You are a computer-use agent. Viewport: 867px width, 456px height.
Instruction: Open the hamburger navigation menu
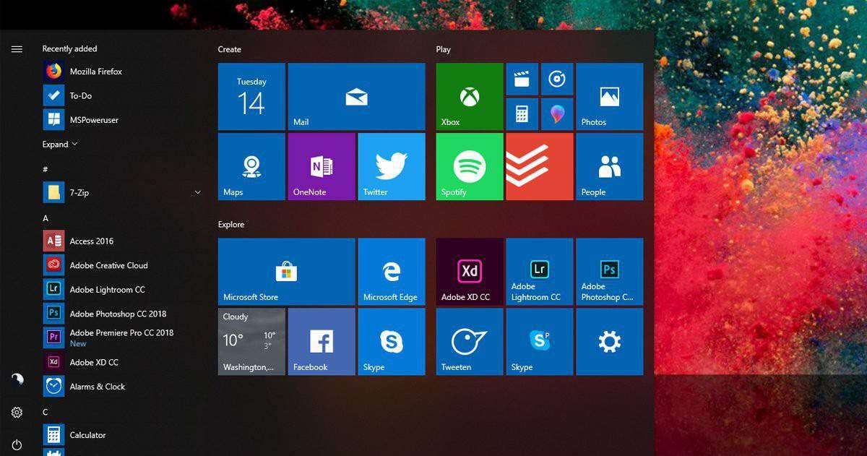point(17,49)
